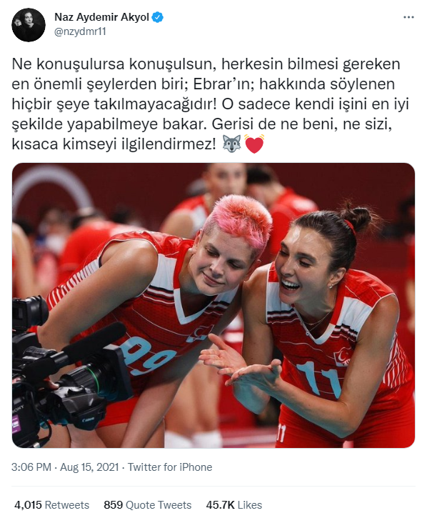Enlarge the attached volleyball players photo

213,305
